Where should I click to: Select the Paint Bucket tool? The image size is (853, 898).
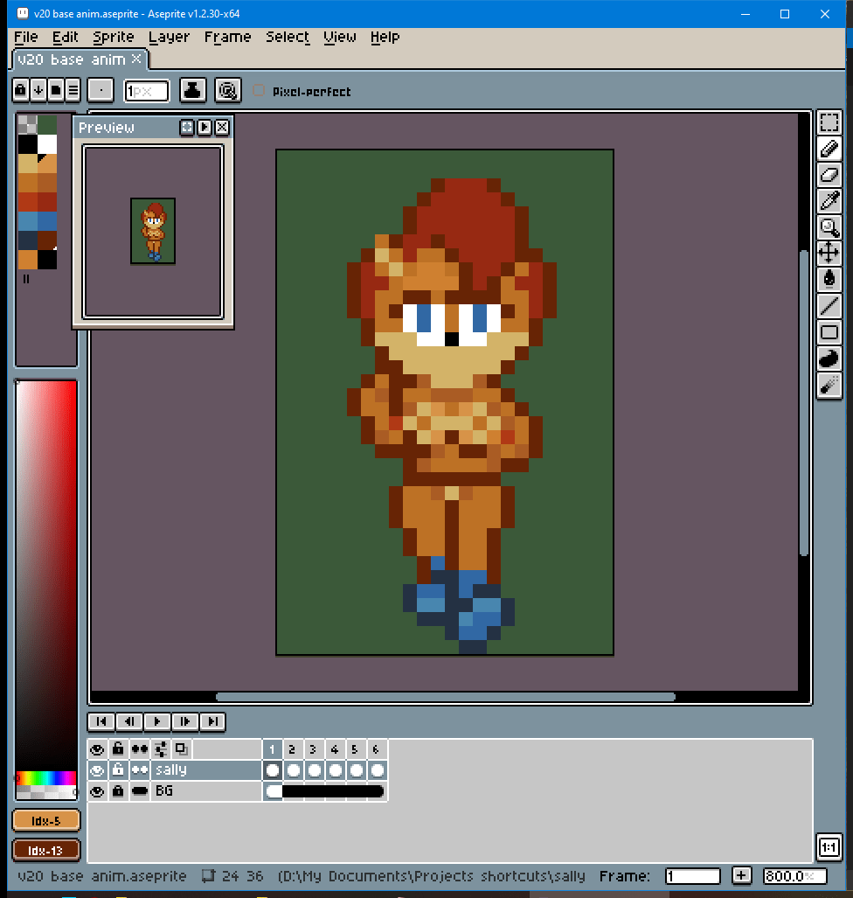click(829, 279)
